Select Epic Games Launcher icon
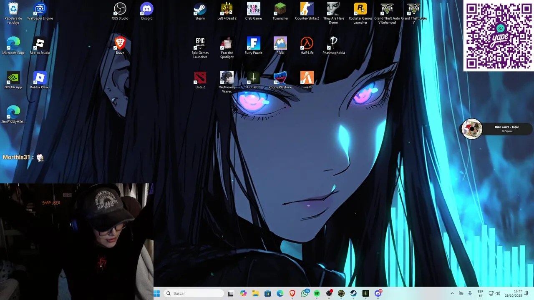The image size is (534, 300). point(200,48)
